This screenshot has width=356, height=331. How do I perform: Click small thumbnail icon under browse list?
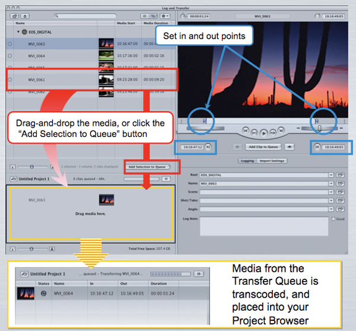[x=12, y=167]
